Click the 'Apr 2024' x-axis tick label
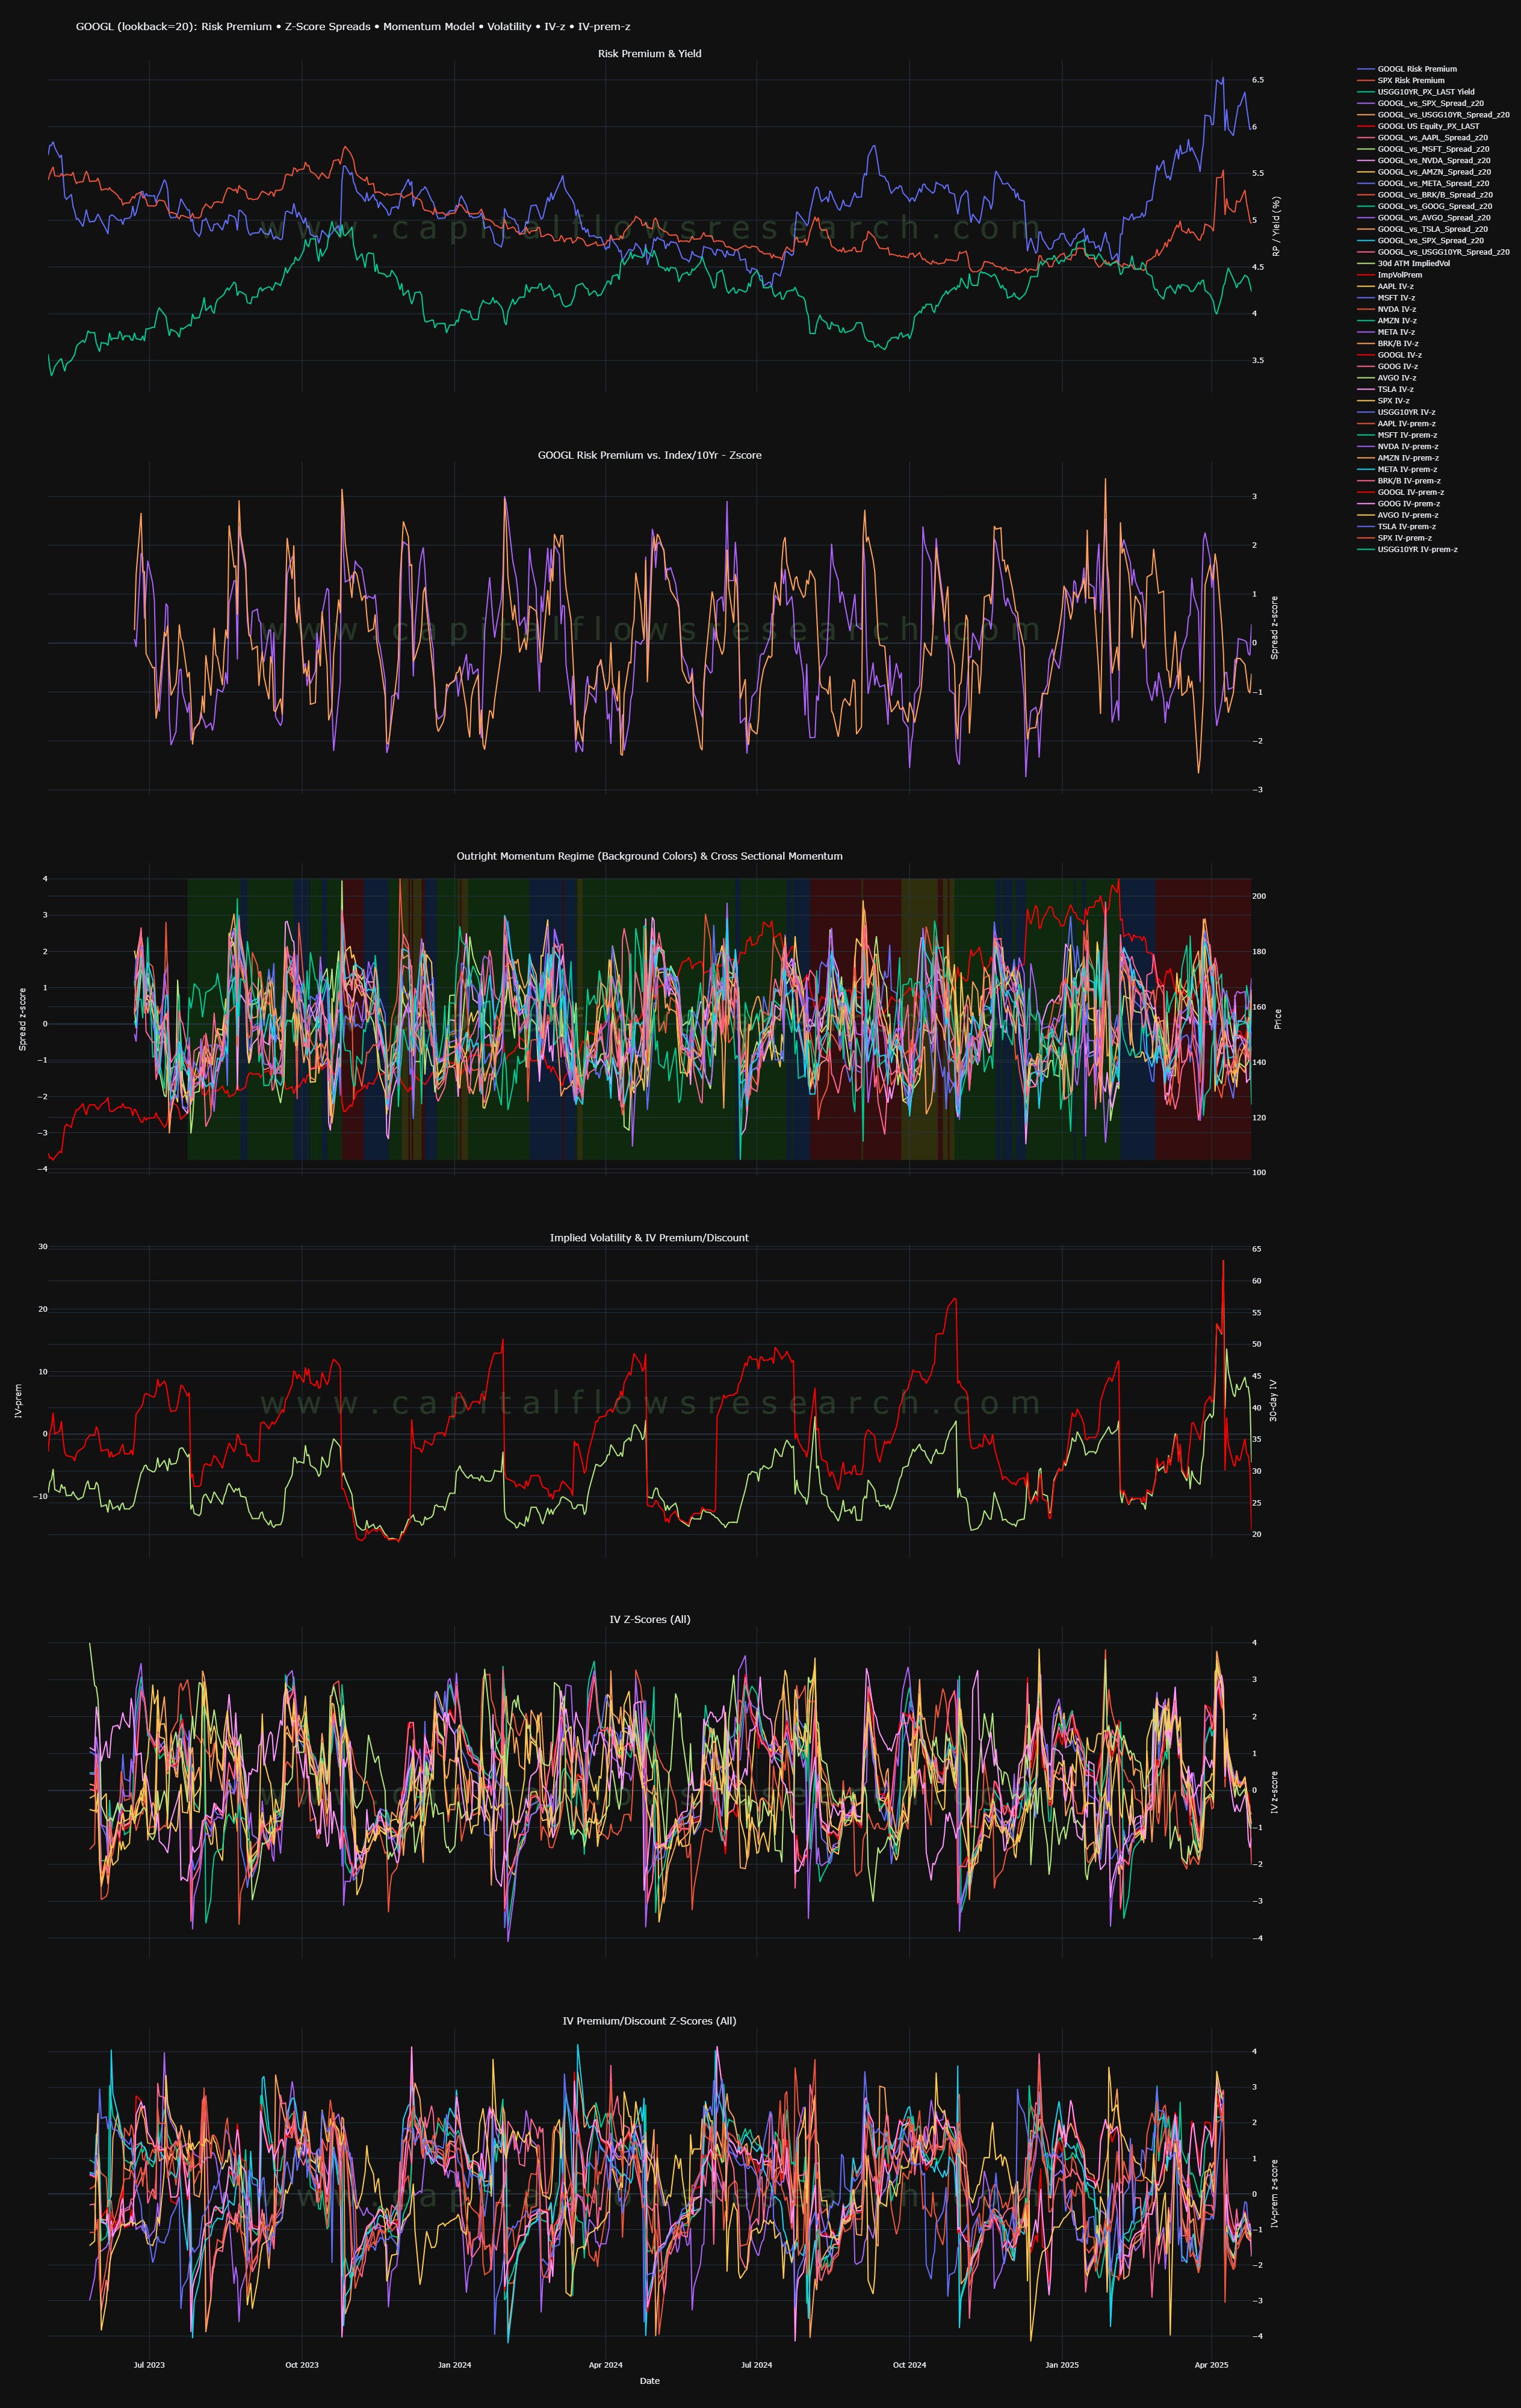 click(606, 2365)
